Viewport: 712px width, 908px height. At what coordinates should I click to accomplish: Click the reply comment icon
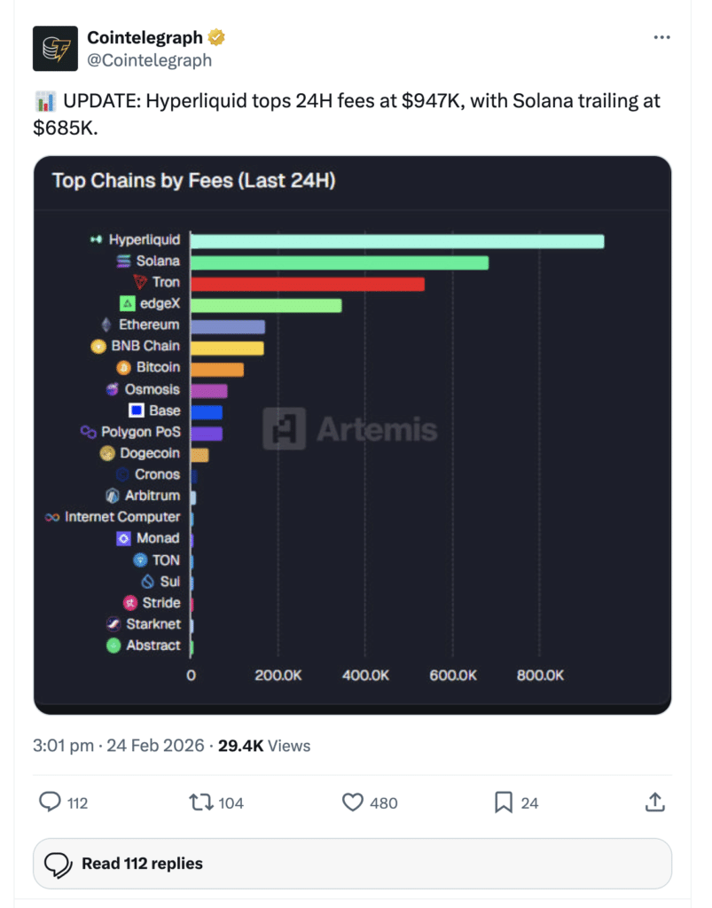pyautogui.click(x=51, y=802)
